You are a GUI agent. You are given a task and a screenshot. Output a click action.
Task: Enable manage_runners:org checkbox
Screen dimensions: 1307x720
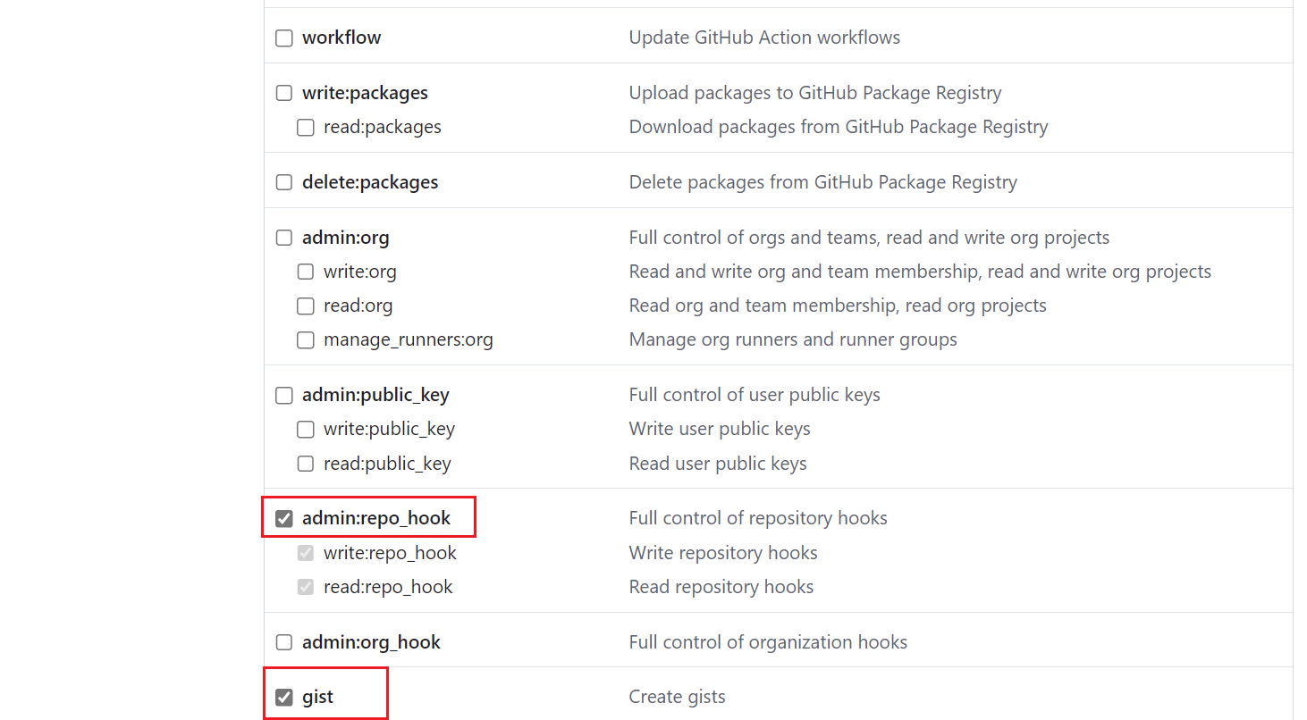(306, 340)
